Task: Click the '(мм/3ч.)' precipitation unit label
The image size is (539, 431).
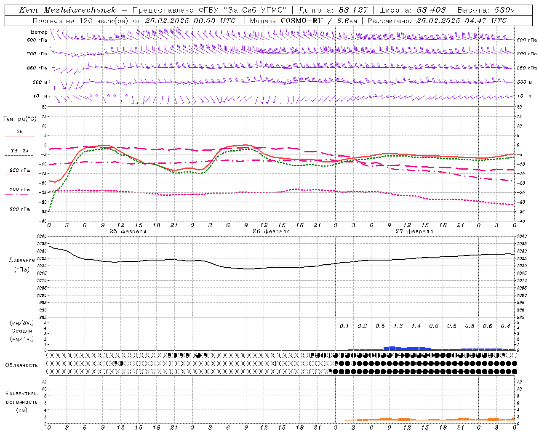Action: (21, 323)
